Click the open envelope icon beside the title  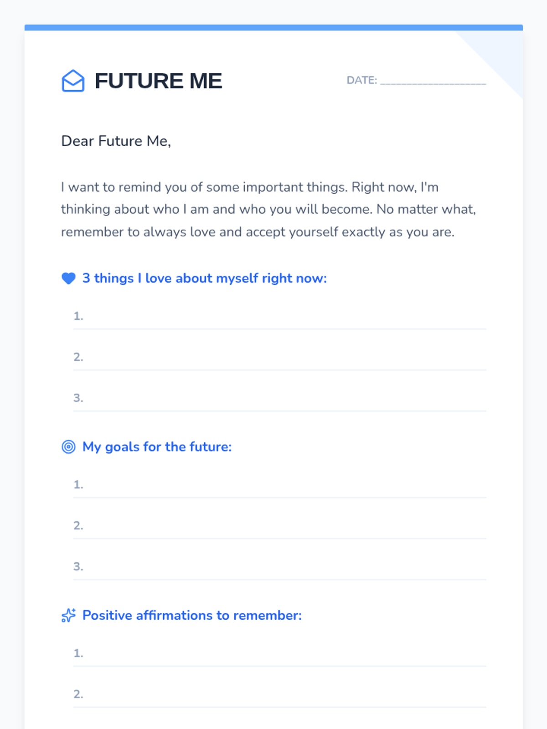coord(73,81)
